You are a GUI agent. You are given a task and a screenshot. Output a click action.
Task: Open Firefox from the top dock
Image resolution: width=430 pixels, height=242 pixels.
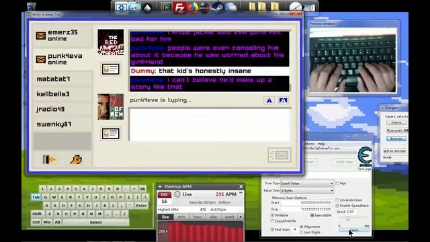point(192,7)
